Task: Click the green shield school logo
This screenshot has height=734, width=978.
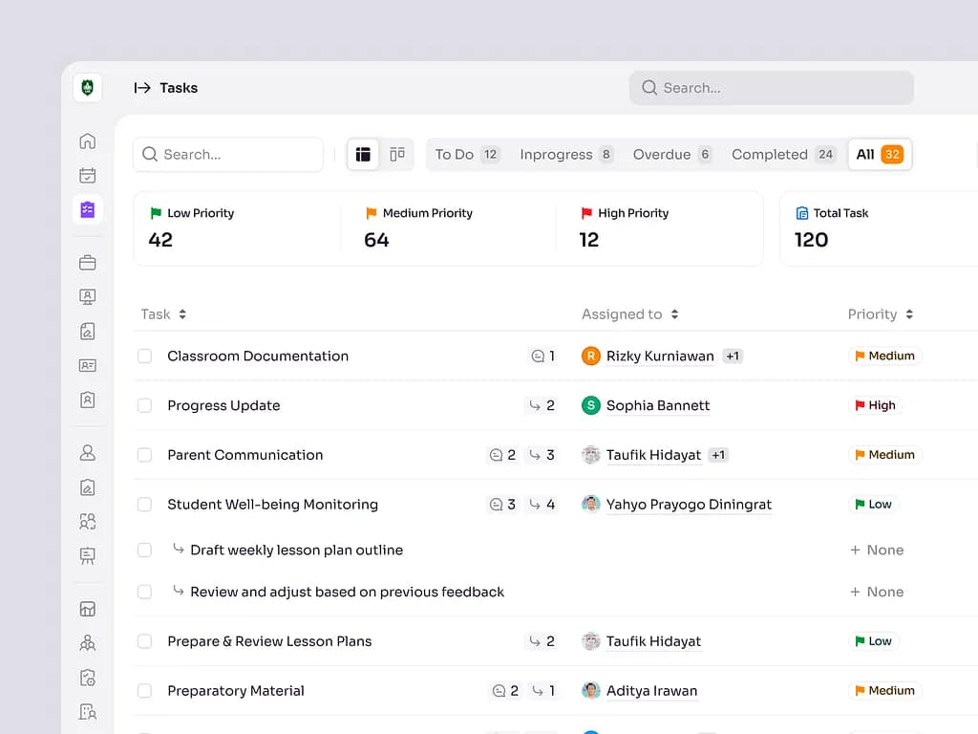Action: [x=87, y=87]
